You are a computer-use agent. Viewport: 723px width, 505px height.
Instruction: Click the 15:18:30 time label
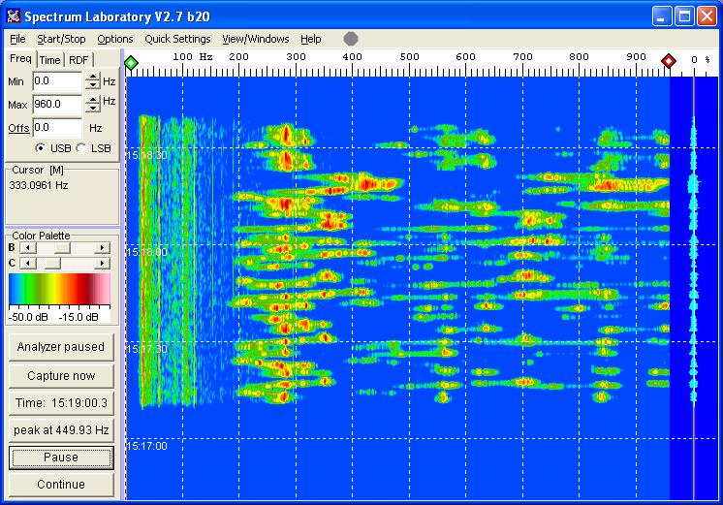point(146,155)
